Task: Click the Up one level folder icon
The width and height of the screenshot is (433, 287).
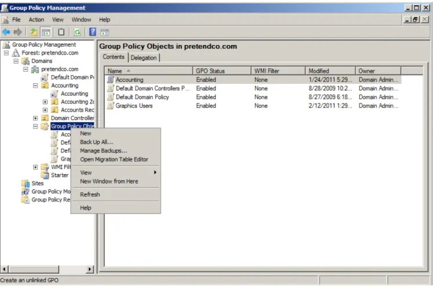Action: point(34,32)
